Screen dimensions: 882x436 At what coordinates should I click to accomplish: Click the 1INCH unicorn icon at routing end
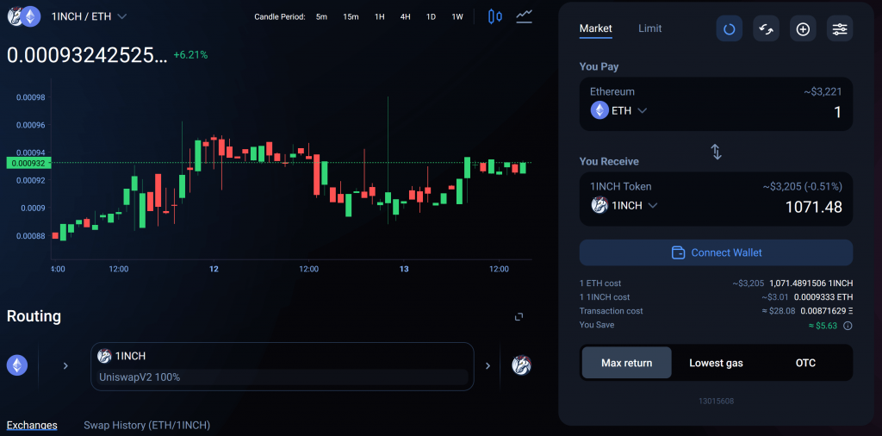pyautogui.click(x=521, y=365)
